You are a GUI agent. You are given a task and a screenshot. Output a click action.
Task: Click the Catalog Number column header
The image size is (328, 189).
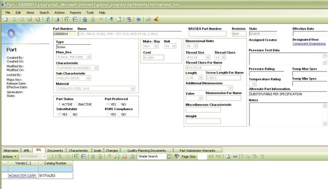(x=56, y=163)
